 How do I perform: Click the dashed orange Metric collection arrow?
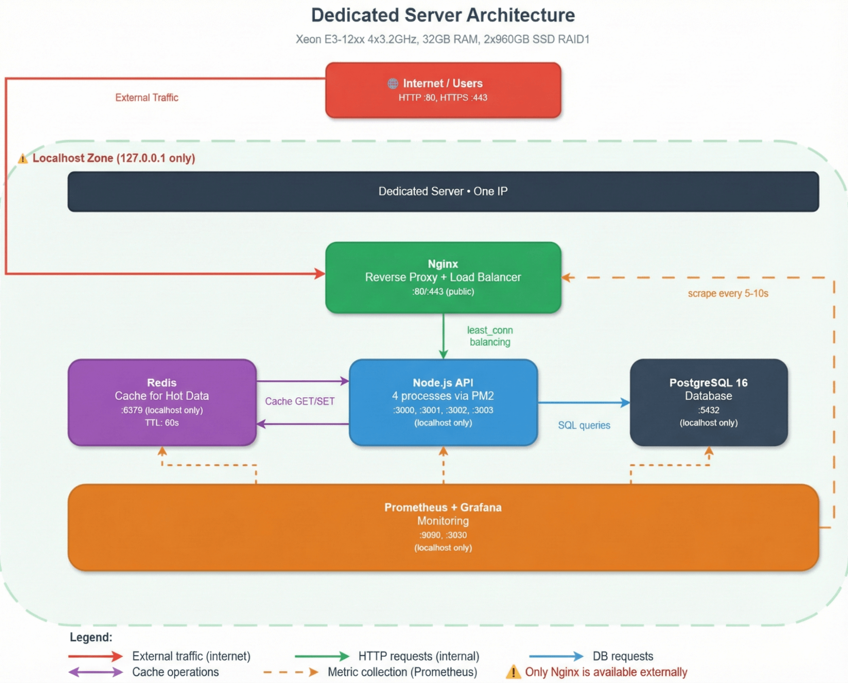coord(291,672)
